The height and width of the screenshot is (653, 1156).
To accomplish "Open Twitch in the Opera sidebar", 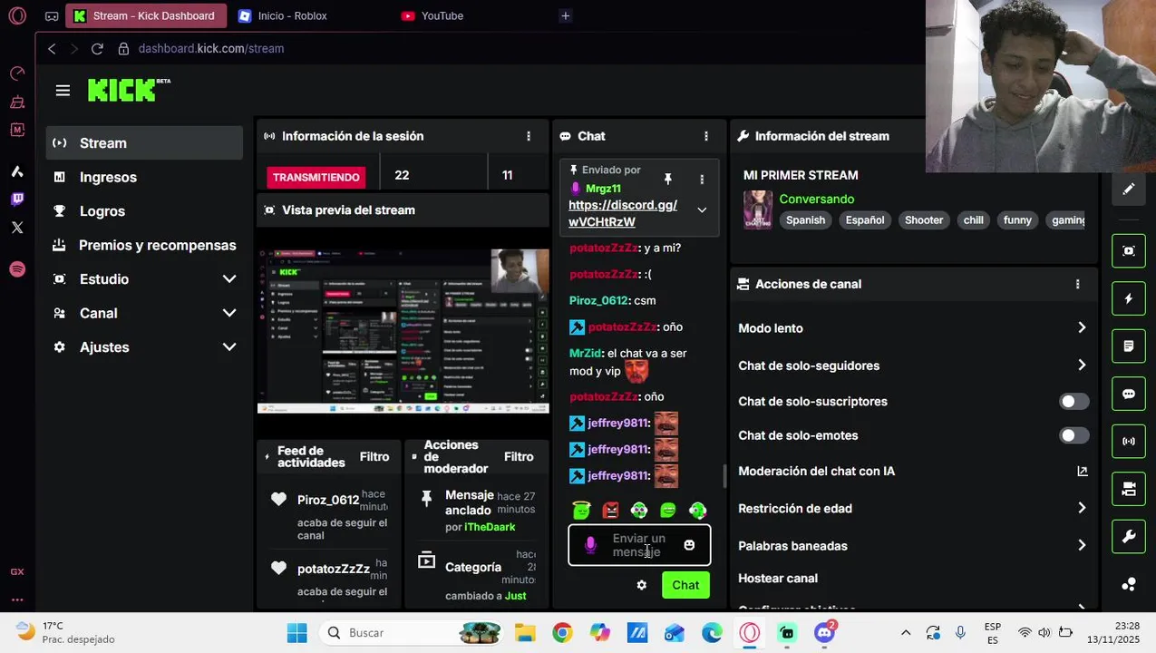I will [17, 199].
